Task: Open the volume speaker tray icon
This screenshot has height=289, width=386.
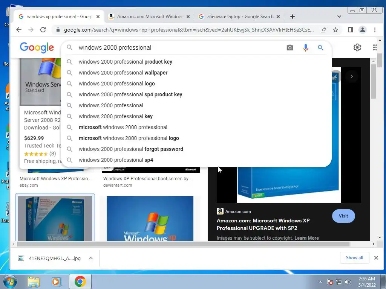Action: (x=348, y=282)
